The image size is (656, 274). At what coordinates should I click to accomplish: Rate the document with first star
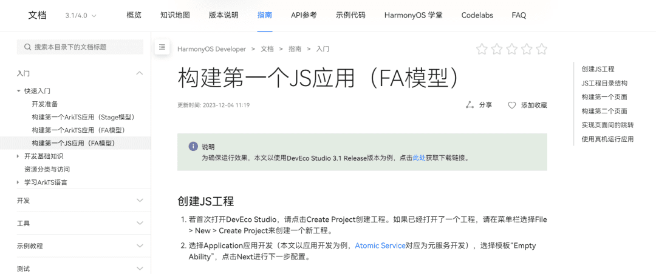(482, 49)
